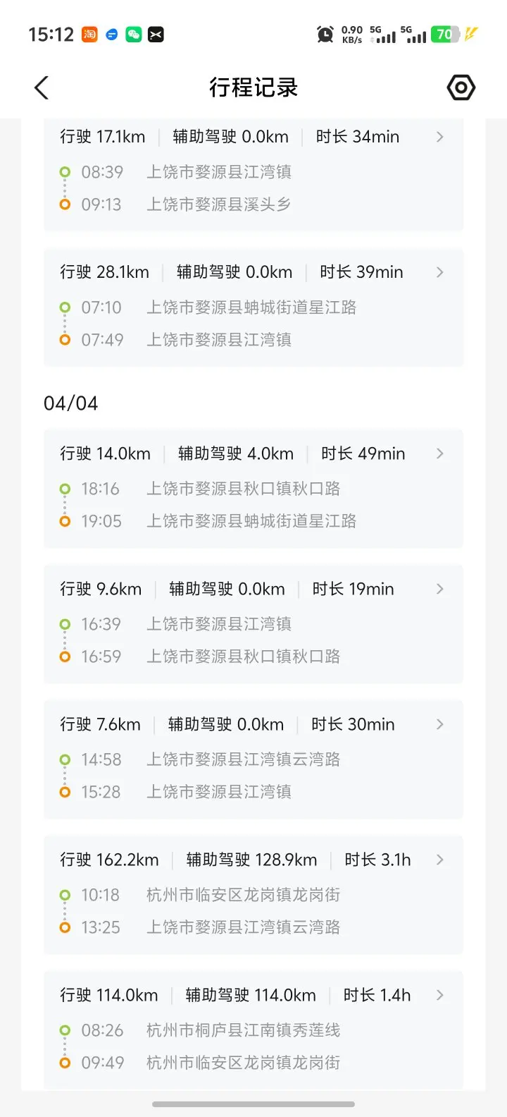Tap the Taobao notification icon
507x1117 pixels.
tap(89, 35)
